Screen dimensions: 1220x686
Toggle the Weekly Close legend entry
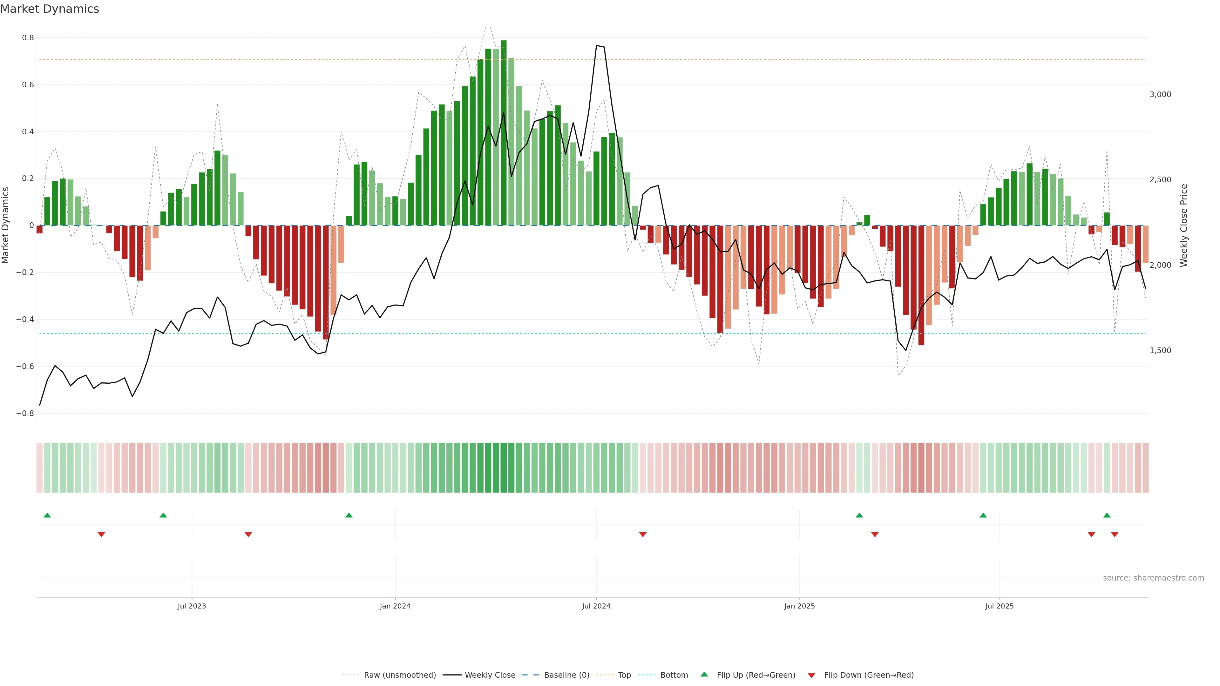pos(490,675)
